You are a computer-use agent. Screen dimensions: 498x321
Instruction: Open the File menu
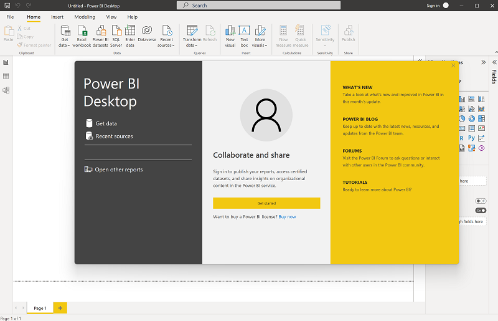click(x=10, y=17)
